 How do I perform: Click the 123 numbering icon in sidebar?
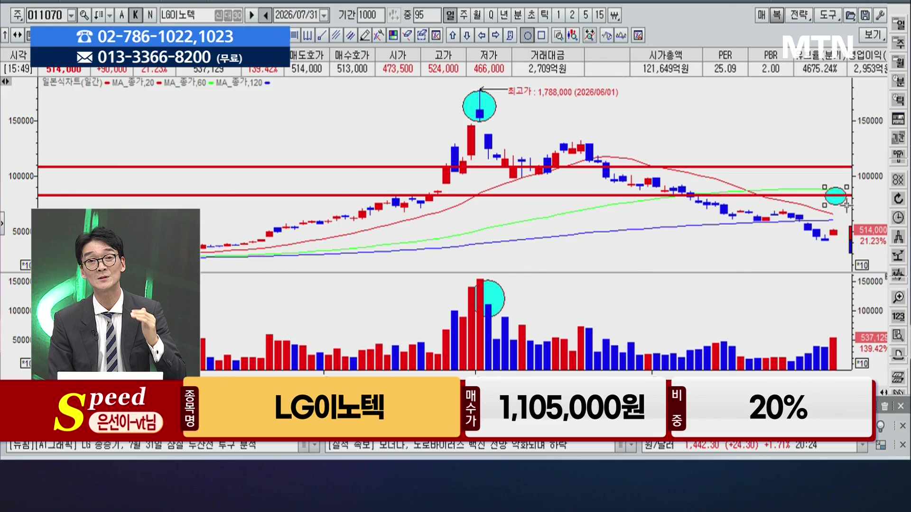[x=898, y=316]
